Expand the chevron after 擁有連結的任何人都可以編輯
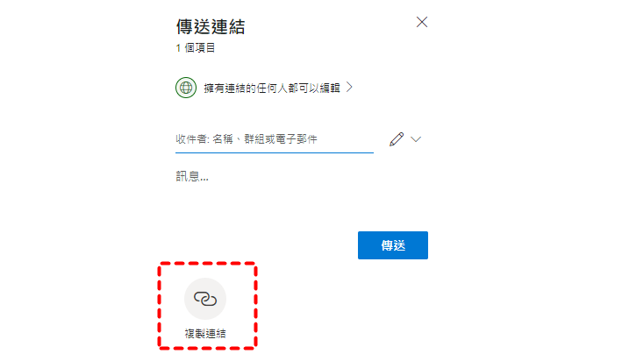 tap(349, 87)
